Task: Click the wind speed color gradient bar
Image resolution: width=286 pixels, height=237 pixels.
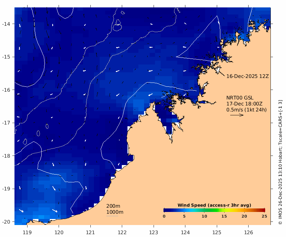Action: (214, 210)
